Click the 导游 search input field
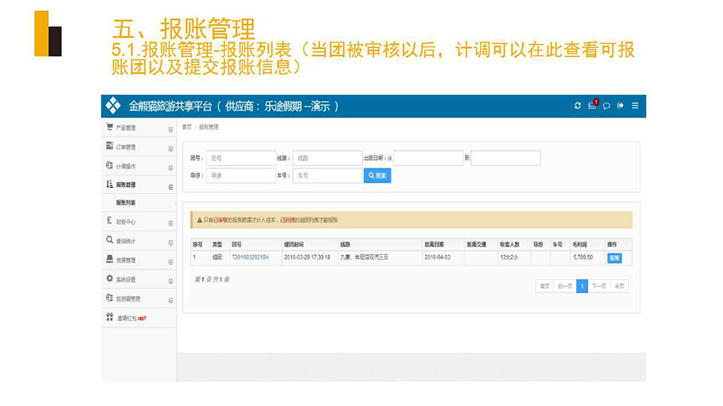Viewport: 723px width, 406px height. (241, 176)
